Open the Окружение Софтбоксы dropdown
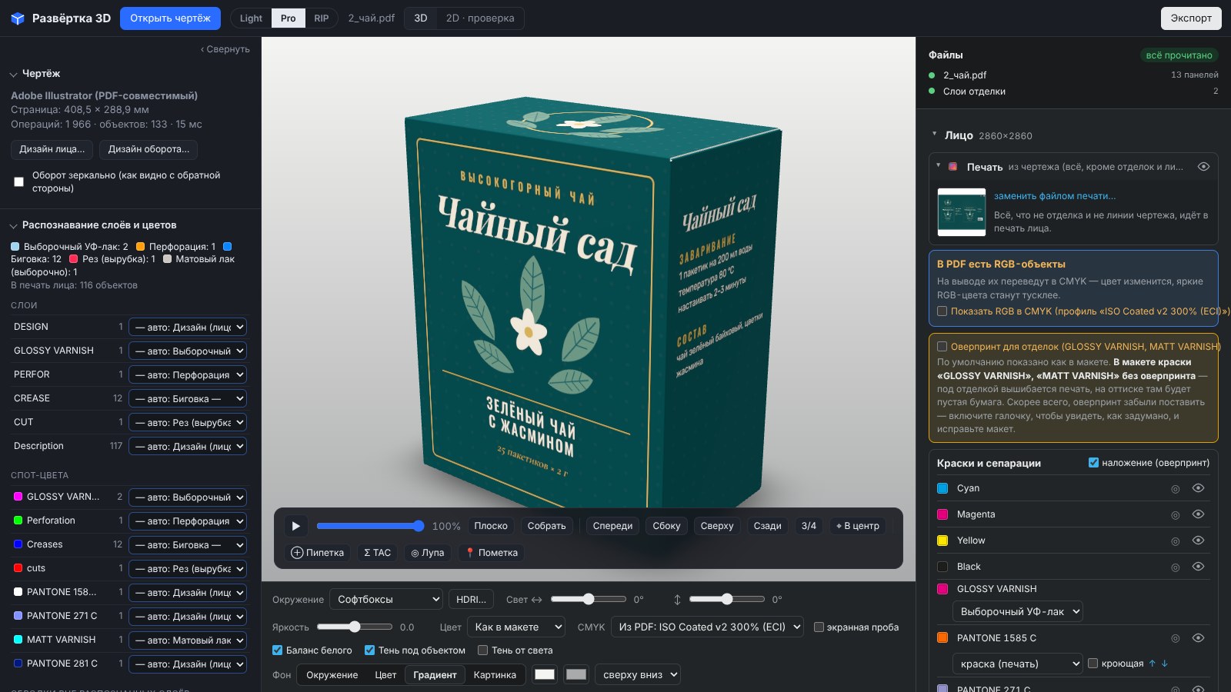Image resolution: width=1231 pixels, height=692 pixels. click(386, 600)
